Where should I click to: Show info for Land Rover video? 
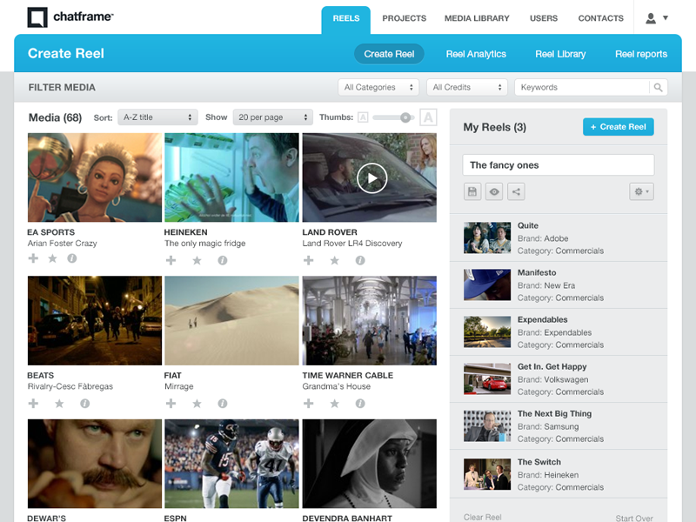(x=360, y=260)
